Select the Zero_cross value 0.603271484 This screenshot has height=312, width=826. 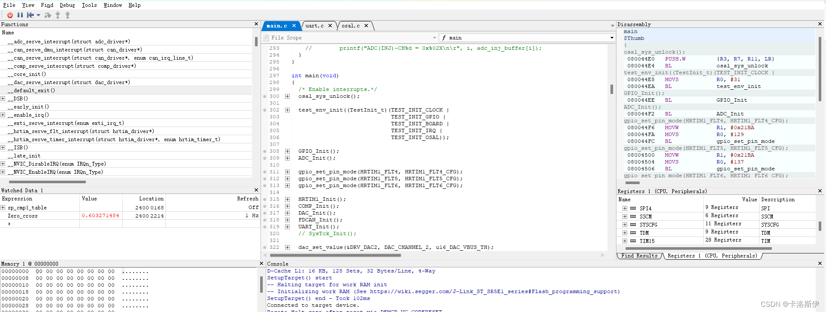(x=100, y=215)
